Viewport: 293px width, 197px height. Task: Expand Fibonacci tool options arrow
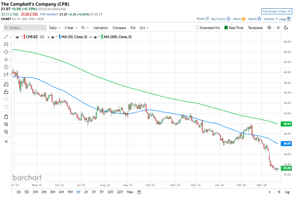pos(10,44)
